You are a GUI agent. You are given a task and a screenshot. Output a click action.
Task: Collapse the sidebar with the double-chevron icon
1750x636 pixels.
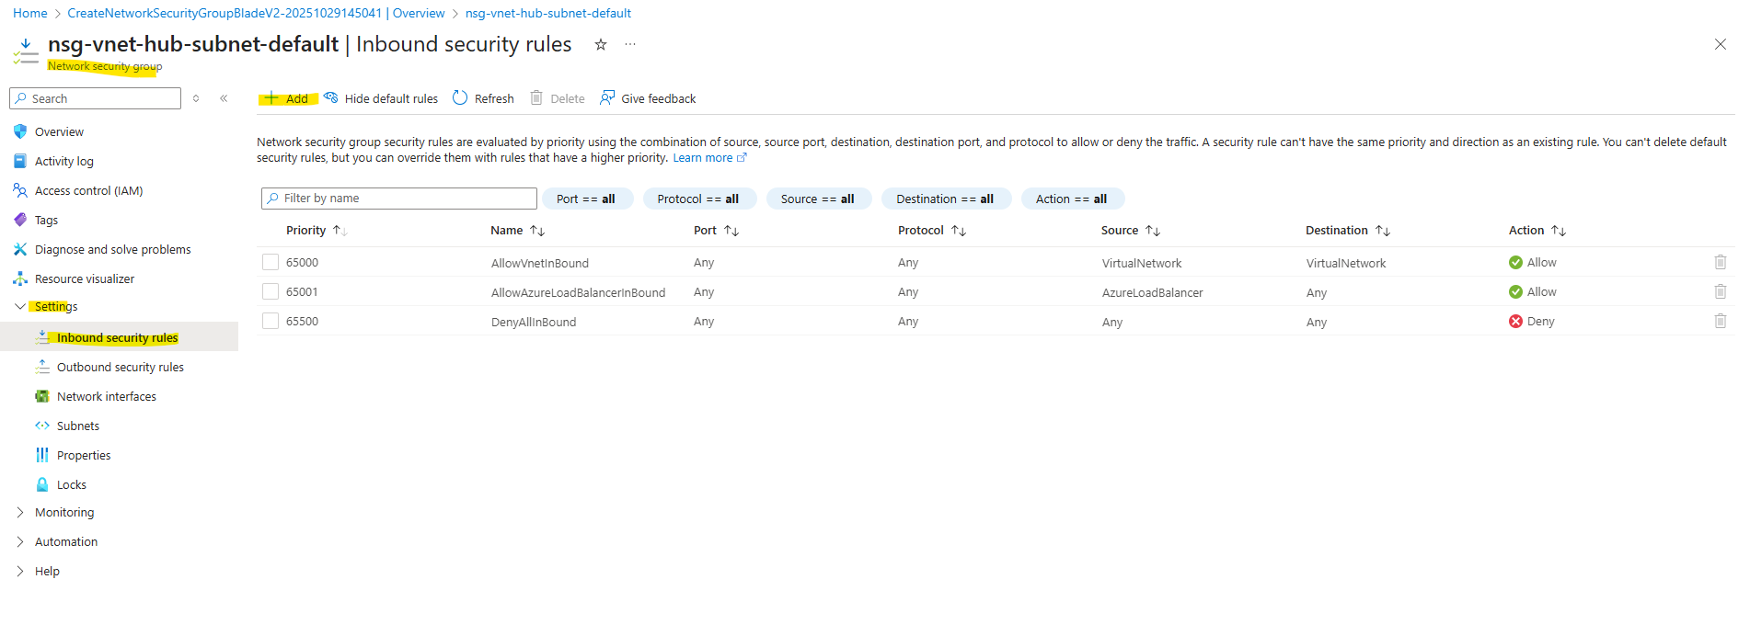tap(224, 98)
